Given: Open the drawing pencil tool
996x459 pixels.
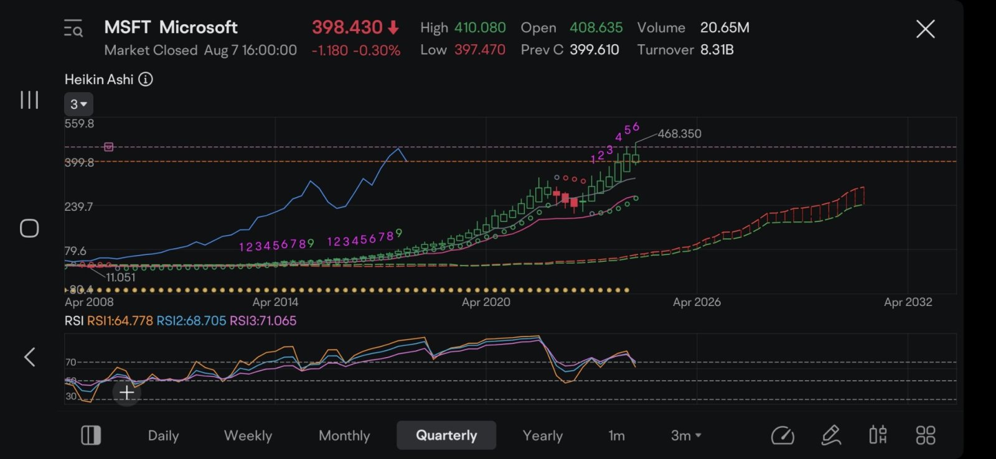Looking at the screenshot, I should (831, 435).
